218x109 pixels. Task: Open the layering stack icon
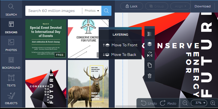pyautogui.click(x=149, y=44)
